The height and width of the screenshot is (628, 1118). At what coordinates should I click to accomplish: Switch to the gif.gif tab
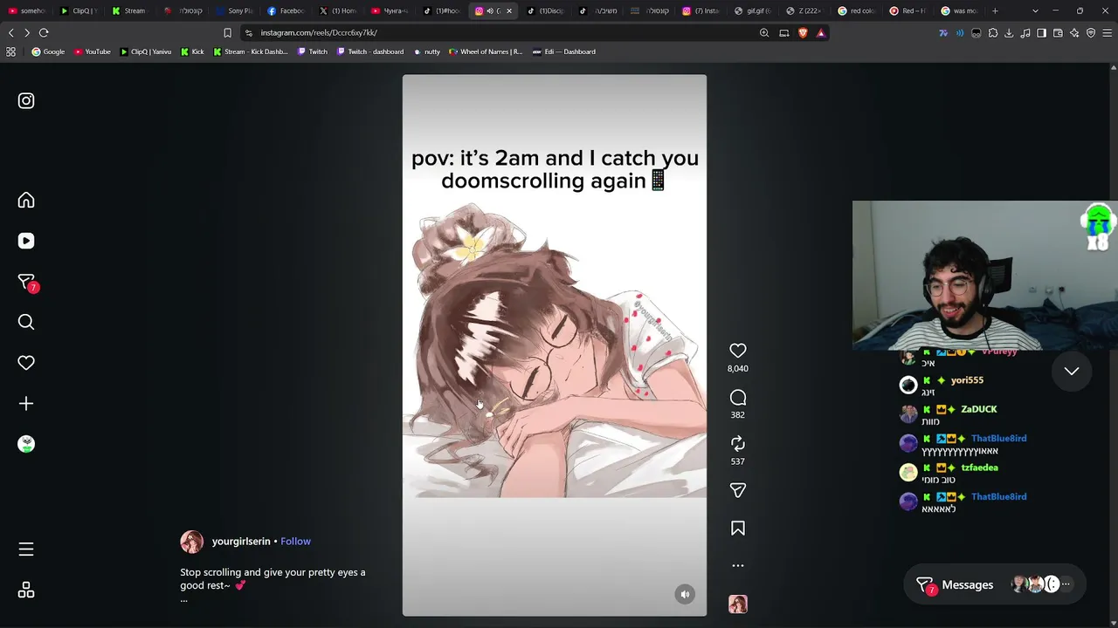pyautogui.click(x=753, y=10)
